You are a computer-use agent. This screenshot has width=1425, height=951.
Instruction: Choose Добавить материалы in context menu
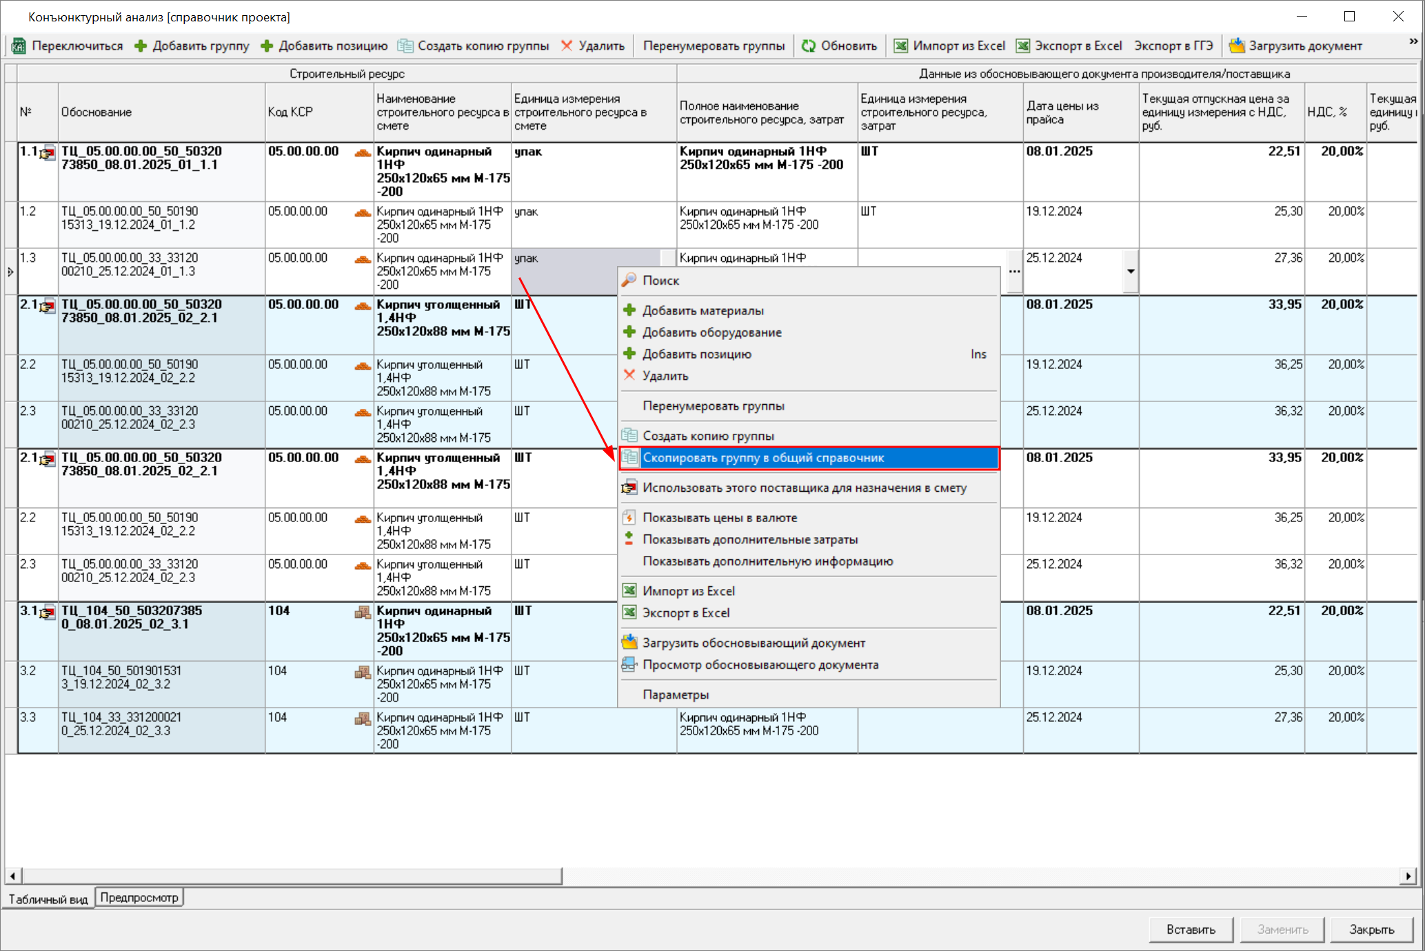click(809, 311)
